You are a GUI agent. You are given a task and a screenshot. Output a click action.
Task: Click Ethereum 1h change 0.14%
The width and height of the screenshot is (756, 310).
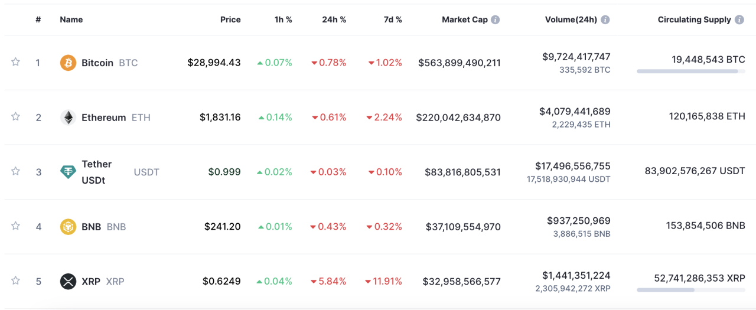coord(275,118)
